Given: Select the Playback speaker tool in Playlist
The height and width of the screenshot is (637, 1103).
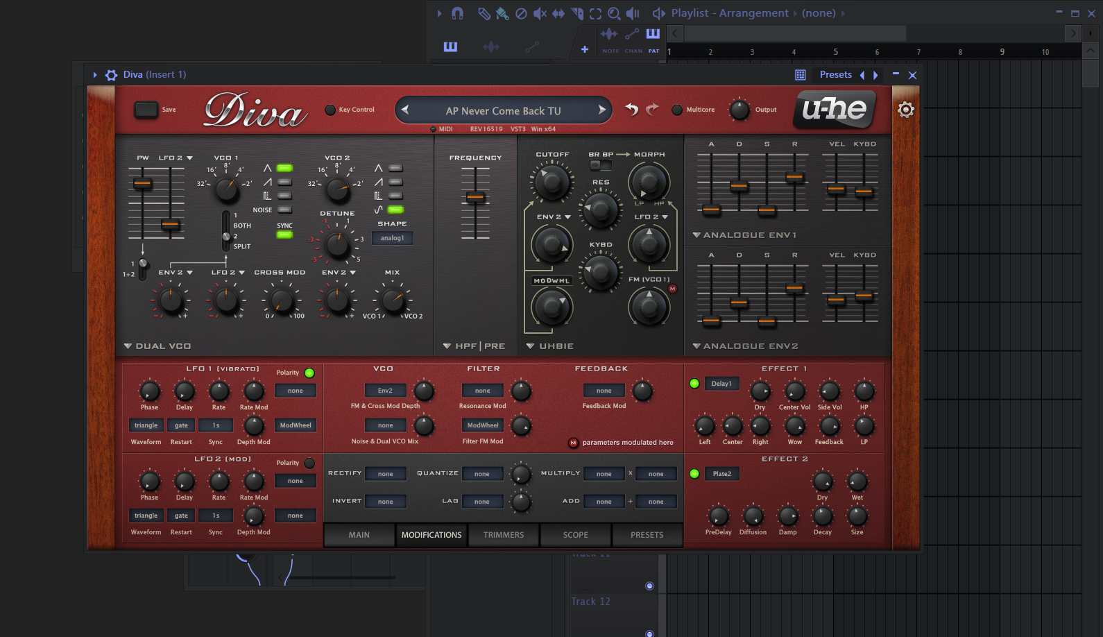Looking at the screenshot, I should click(x=633, y=13).
